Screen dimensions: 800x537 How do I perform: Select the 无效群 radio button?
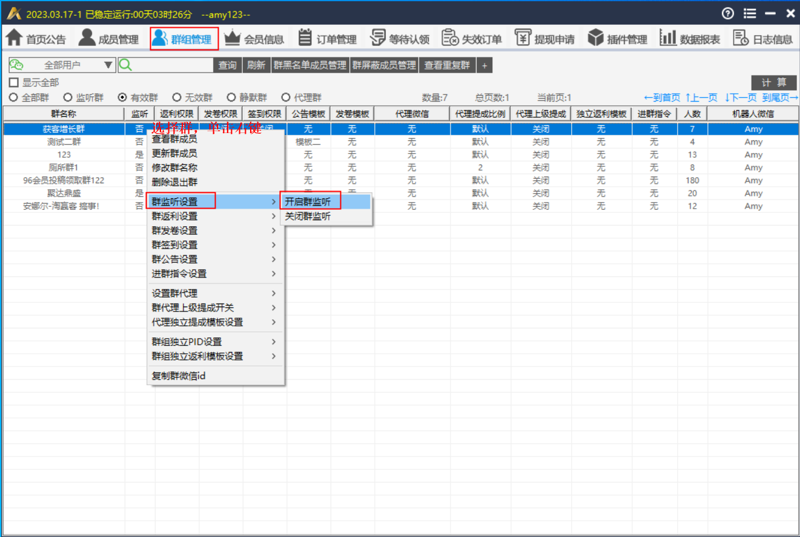pos(176,97)
